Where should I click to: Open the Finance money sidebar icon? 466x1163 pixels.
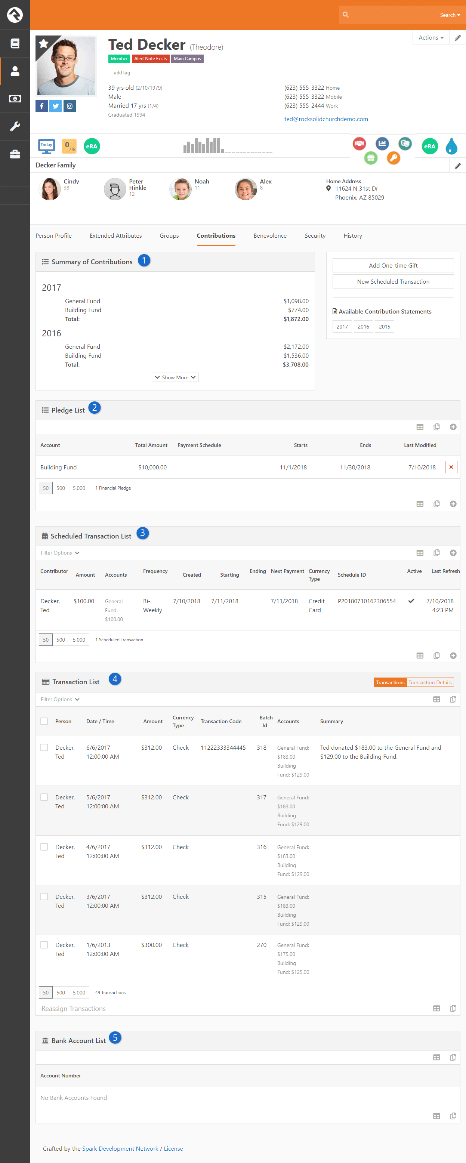click(x=15, y=98)
